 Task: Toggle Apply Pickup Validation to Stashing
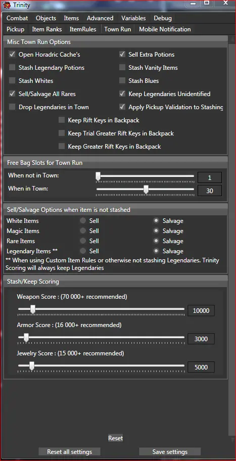pos(122,107)
